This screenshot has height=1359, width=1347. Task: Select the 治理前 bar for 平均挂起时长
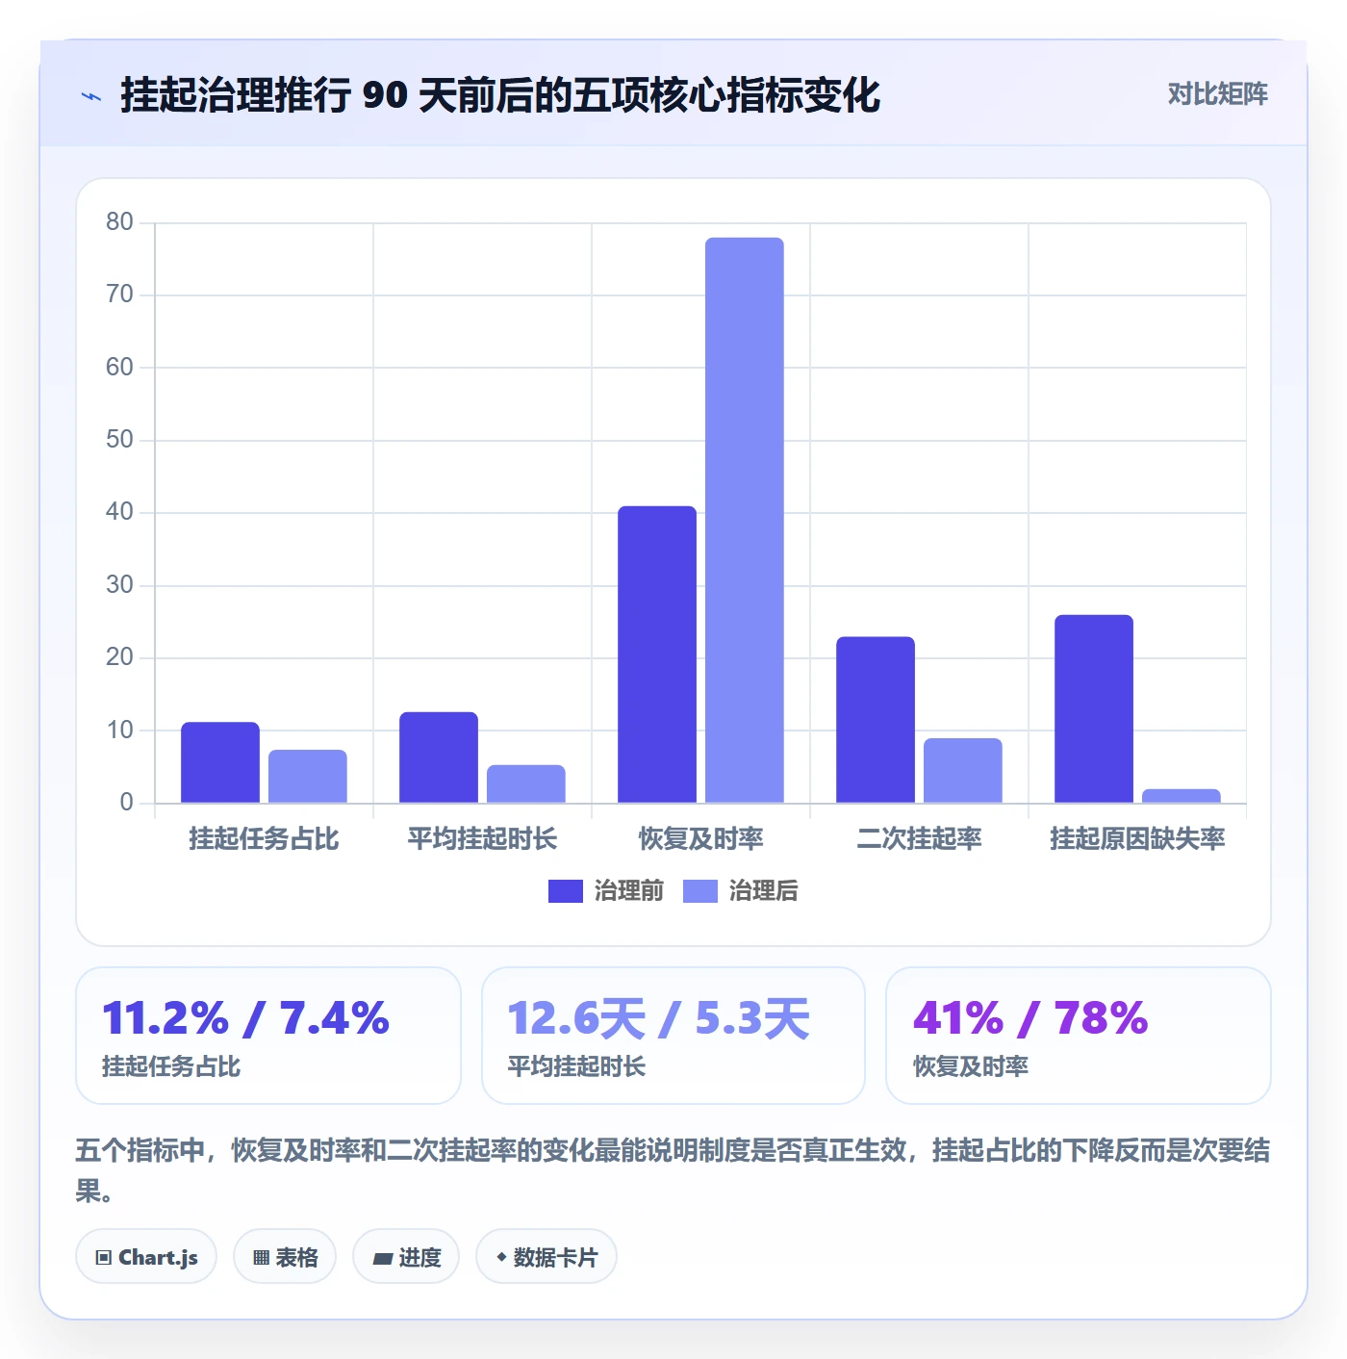click(439, 757)
